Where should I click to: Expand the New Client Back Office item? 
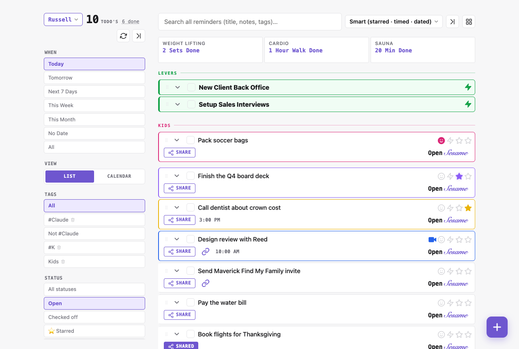tap(178, 87)
